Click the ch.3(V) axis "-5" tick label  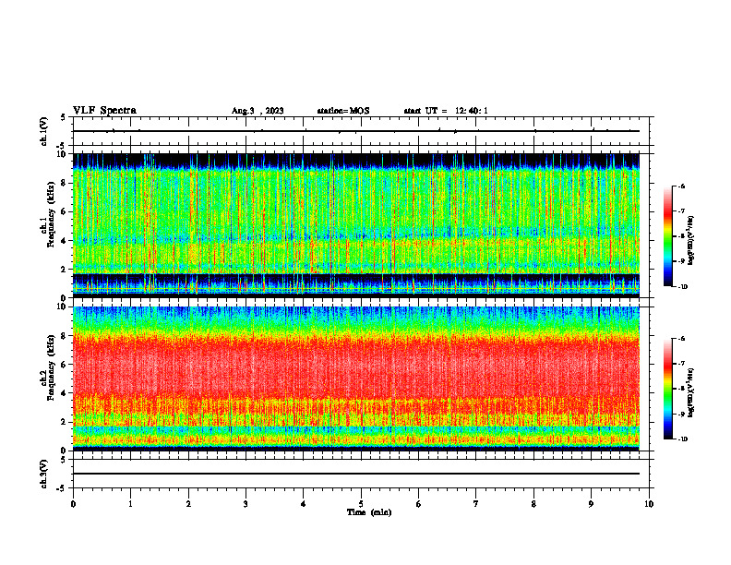pyautogui.click(x=61, y=488)
